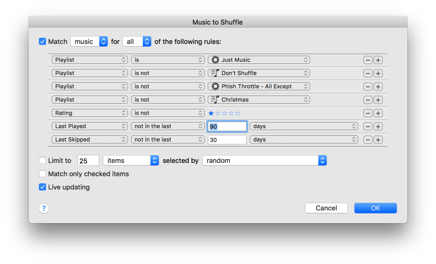
Task: Remove the Last Played rule row
Action: click(x=367, y=127)
